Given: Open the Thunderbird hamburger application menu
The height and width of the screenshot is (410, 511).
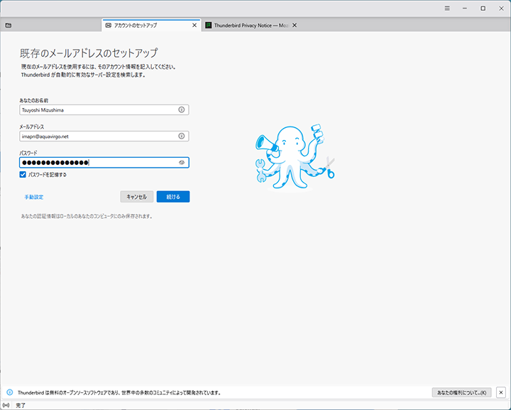Looking at the screenshot, I should tap(446, 8).
